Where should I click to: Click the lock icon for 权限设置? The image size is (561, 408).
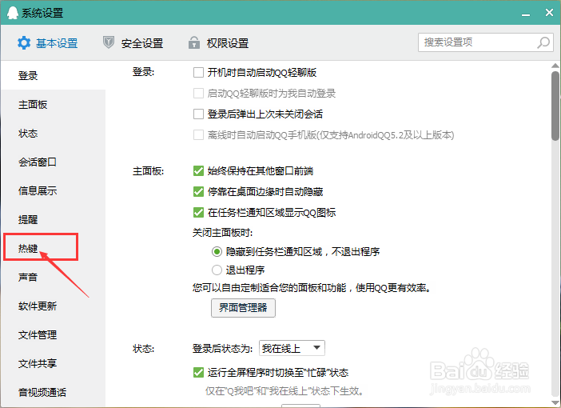tap(194, 42)
